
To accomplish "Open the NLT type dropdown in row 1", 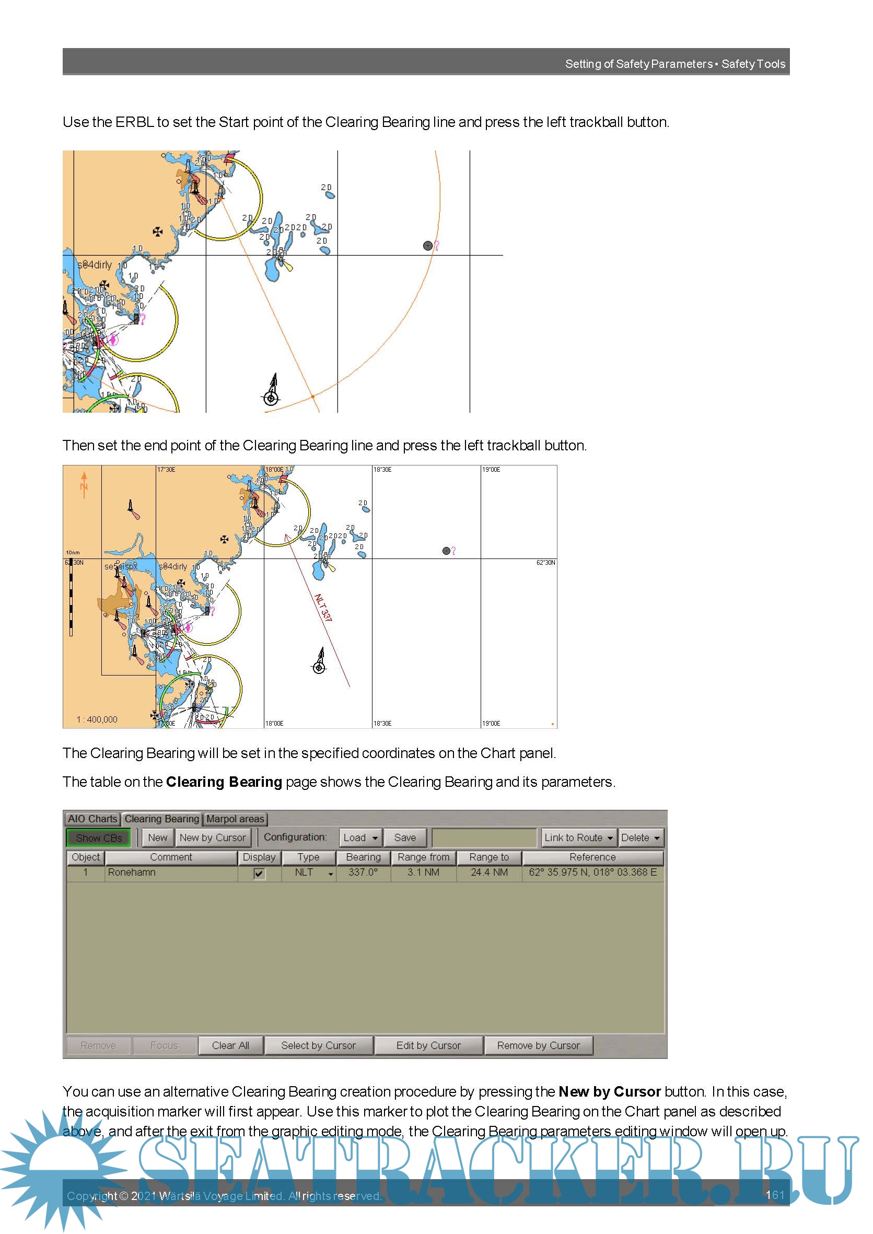I will (330, 874).
